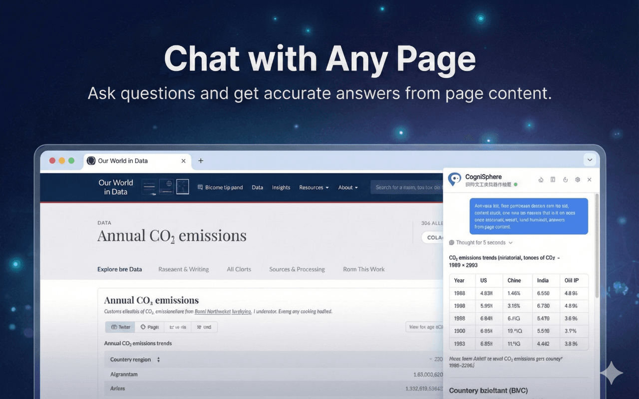
Task: Close the CogniSphere side panel
Action: 590,180
